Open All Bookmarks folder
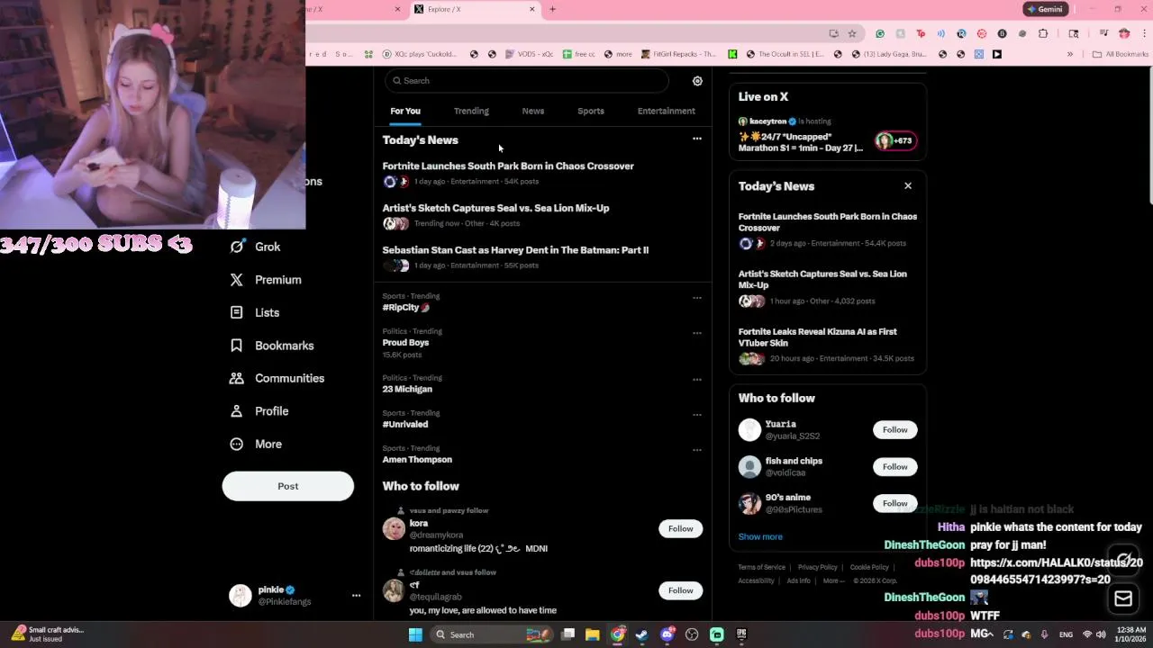Viewport: 1153px width, 648px height. click(1121, 54)
